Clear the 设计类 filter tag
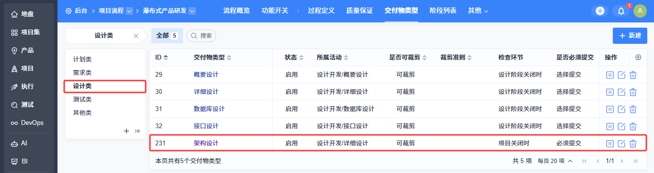 136,36
